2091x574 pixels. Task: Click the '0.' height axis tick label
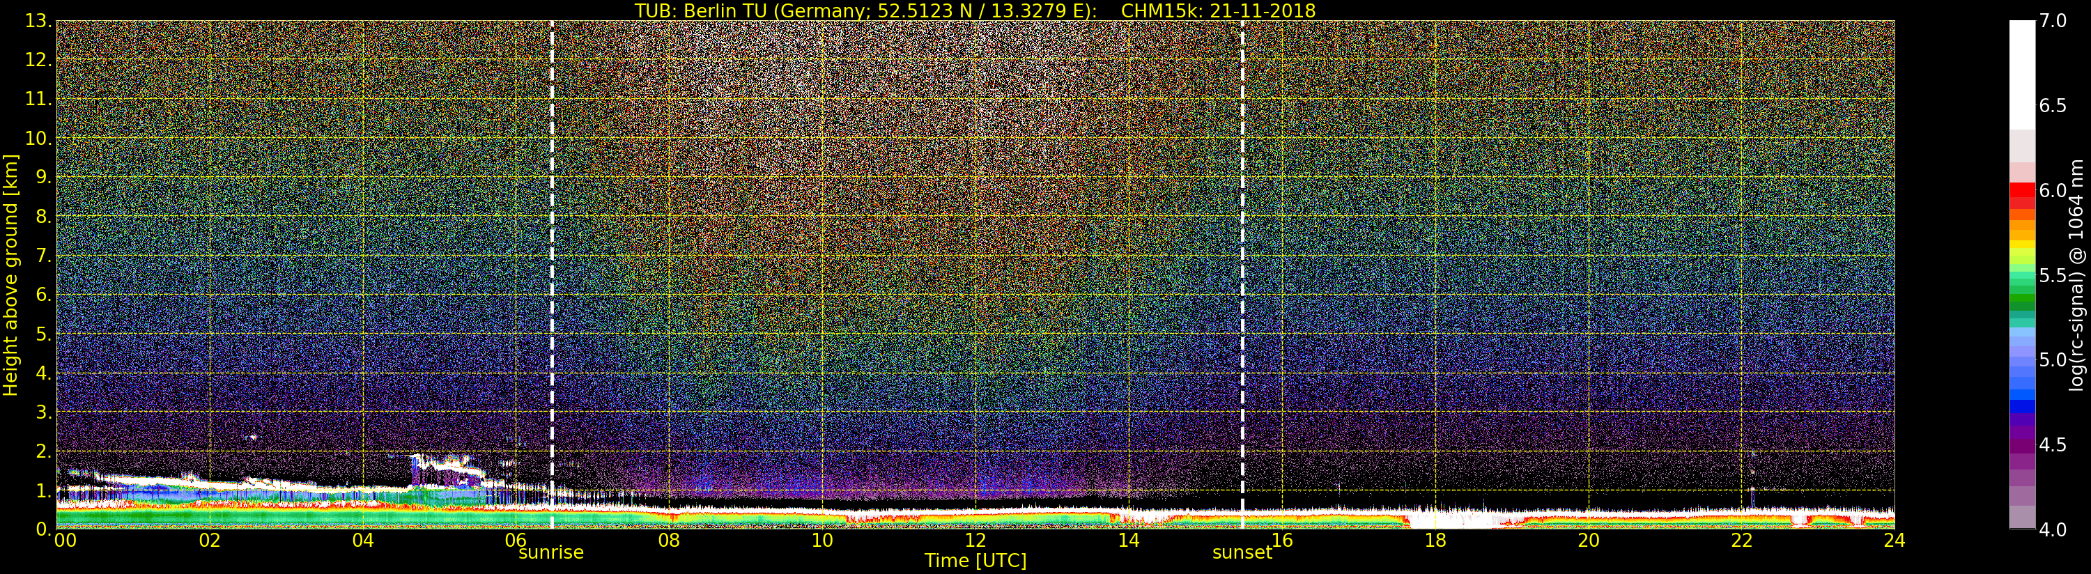(44, 529)
